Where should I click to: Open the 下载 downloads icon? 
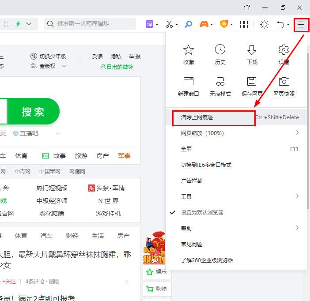[x=252, y=49]
